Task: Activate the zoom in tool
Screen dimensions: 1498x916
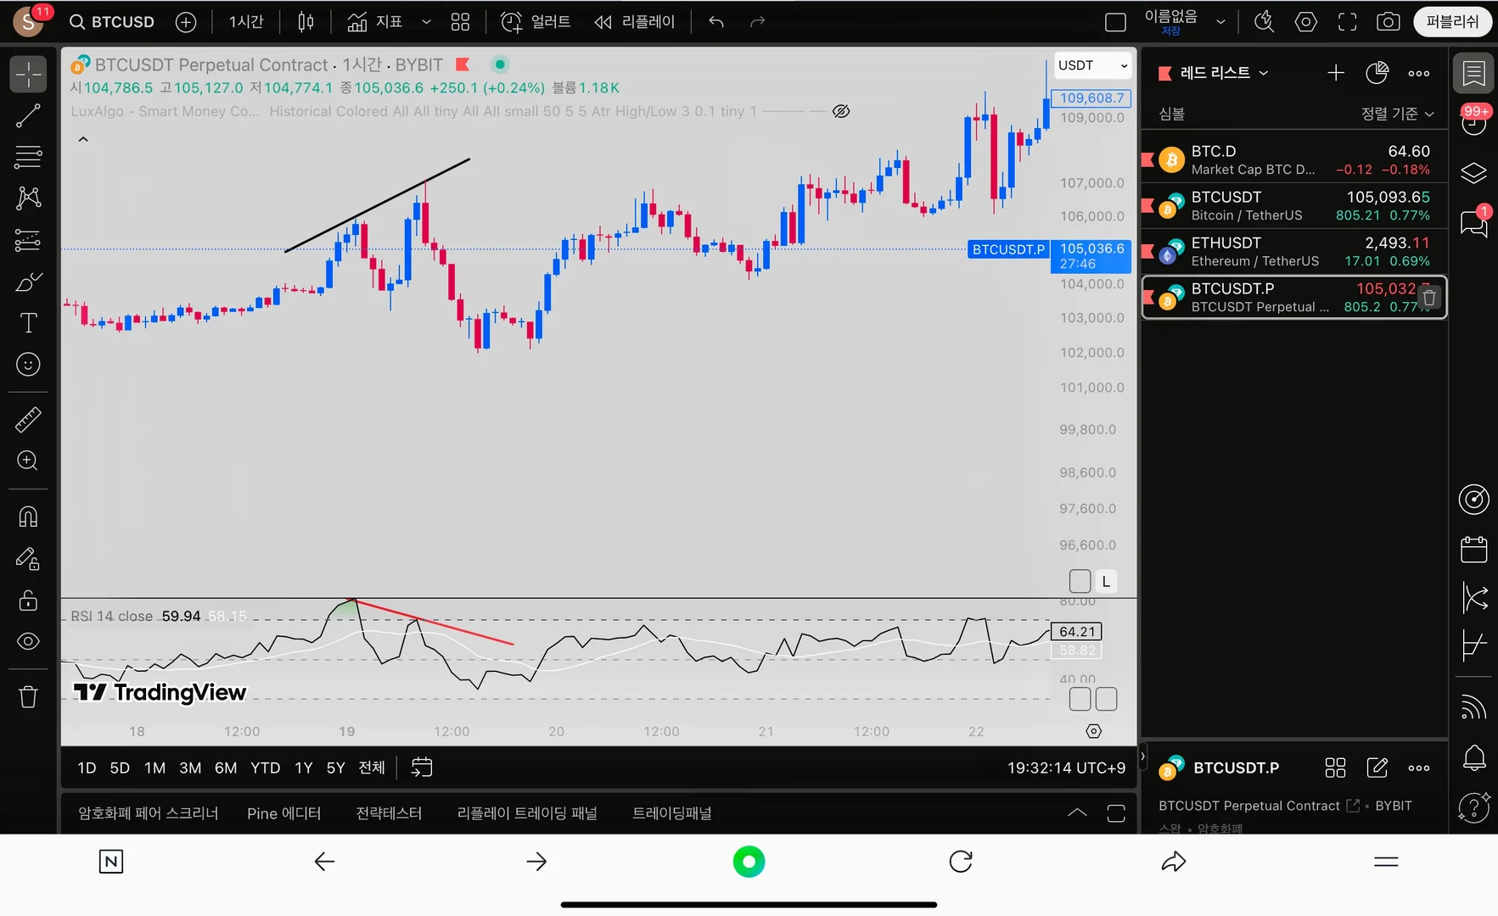Action: [x=28, y=461]
